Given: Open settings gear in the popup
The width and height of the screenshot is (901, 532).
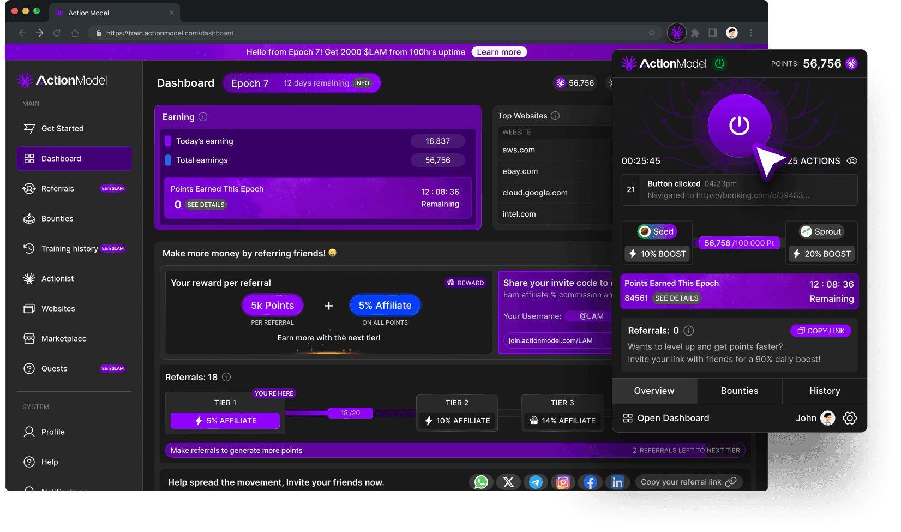Looking at the screenshot, I should 850,418.
